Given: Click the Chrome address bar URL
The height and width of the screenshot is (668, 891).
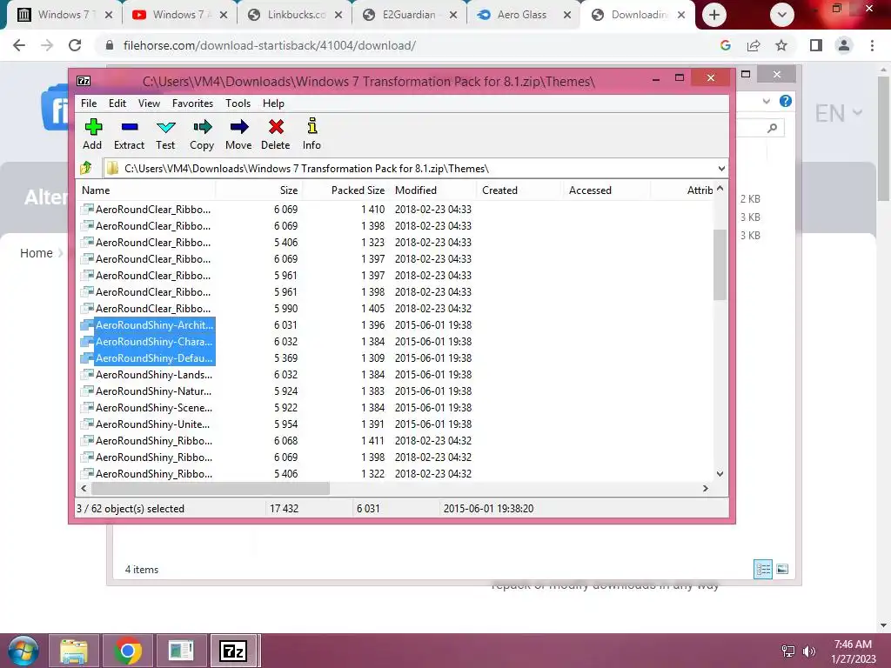Looking at the screenshot, I should coord(270,45).
